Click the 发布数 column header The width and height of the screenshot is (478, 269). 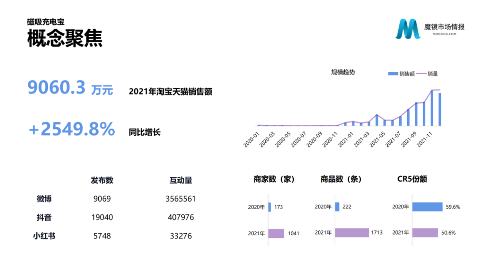[x=102, y=180]
